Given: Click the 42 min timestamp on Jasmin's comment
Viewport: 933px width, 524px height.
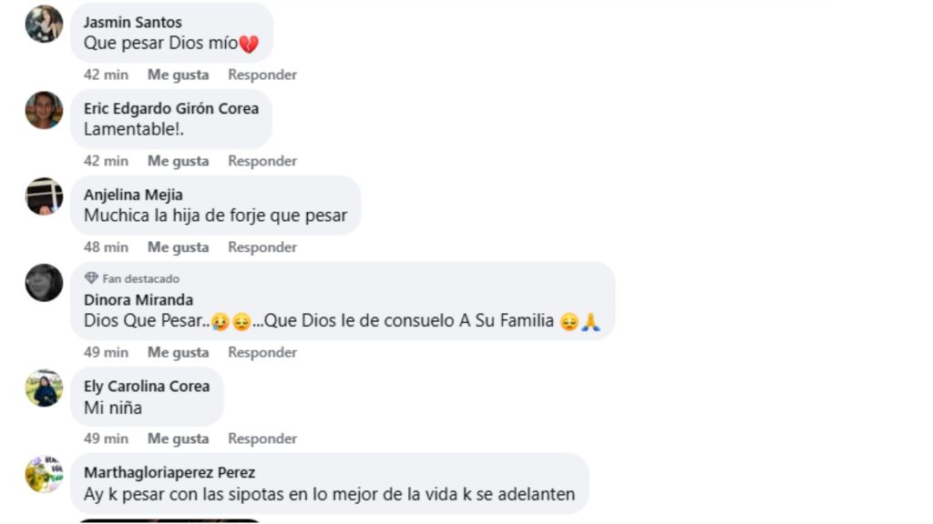Looking at the screenshot, I should point(106,75).
